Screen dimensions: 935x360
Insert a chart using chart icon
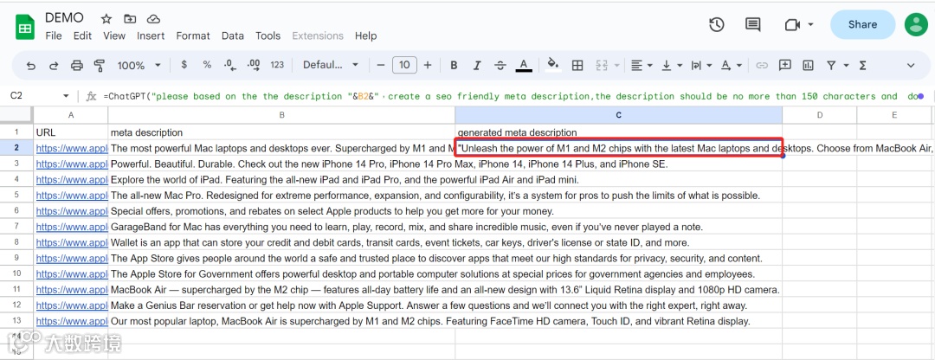click(808, 66)
